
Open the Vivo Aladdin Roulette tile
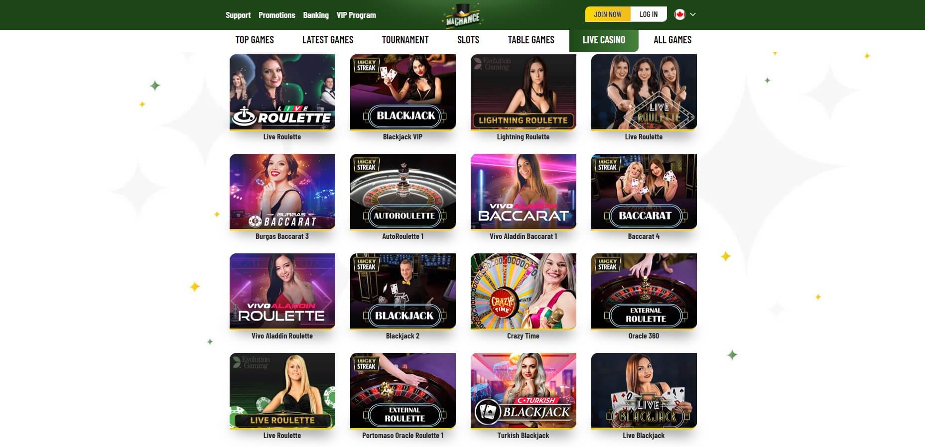[282, 291]
